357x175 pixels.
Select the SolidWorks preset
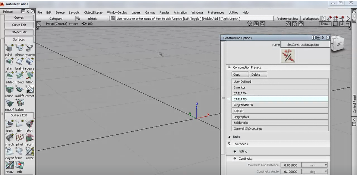(280, 123)
